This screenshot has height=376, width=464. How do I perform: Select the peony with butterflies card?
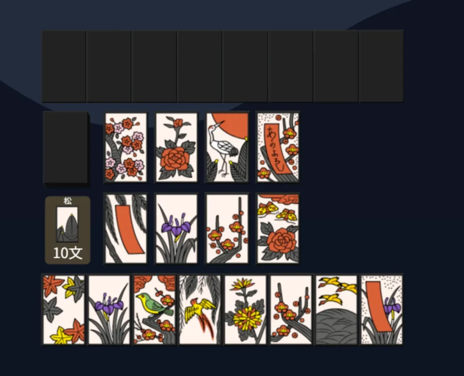[278, 228]
